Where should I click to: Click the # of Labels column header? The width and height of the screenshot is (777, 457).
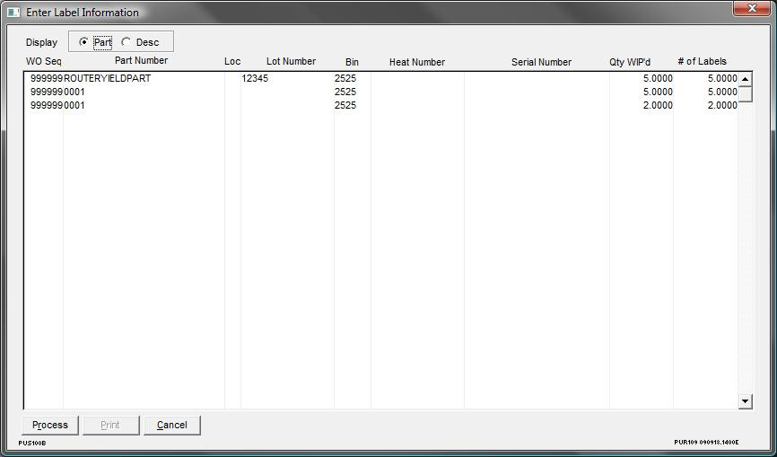point(703,61)
